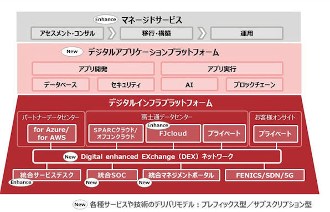Click the for Azure/for AWS box
This screenshot has width=330, height=212.
(x=52, y=134)
